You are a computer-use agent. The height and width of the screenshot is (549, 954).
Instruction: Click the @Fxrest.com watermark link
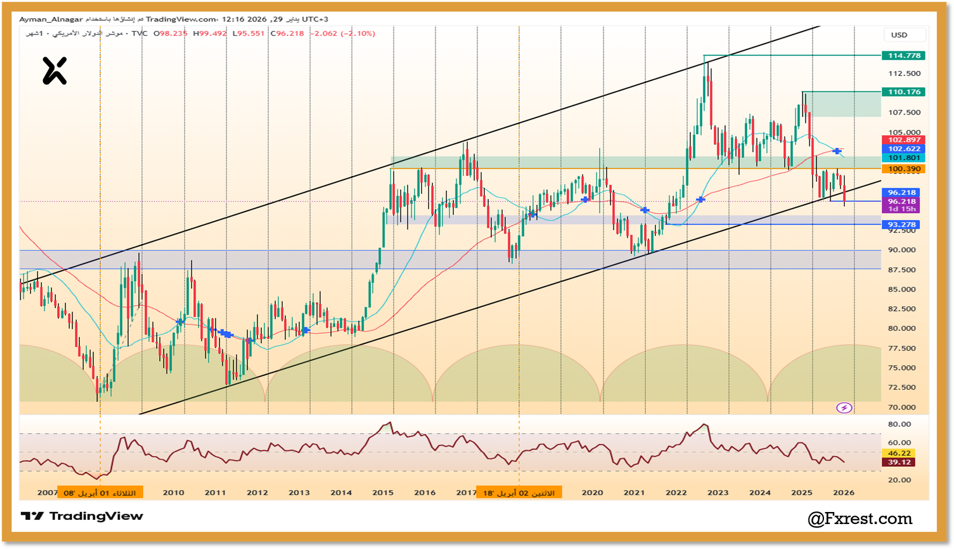(x=861, y=520)
